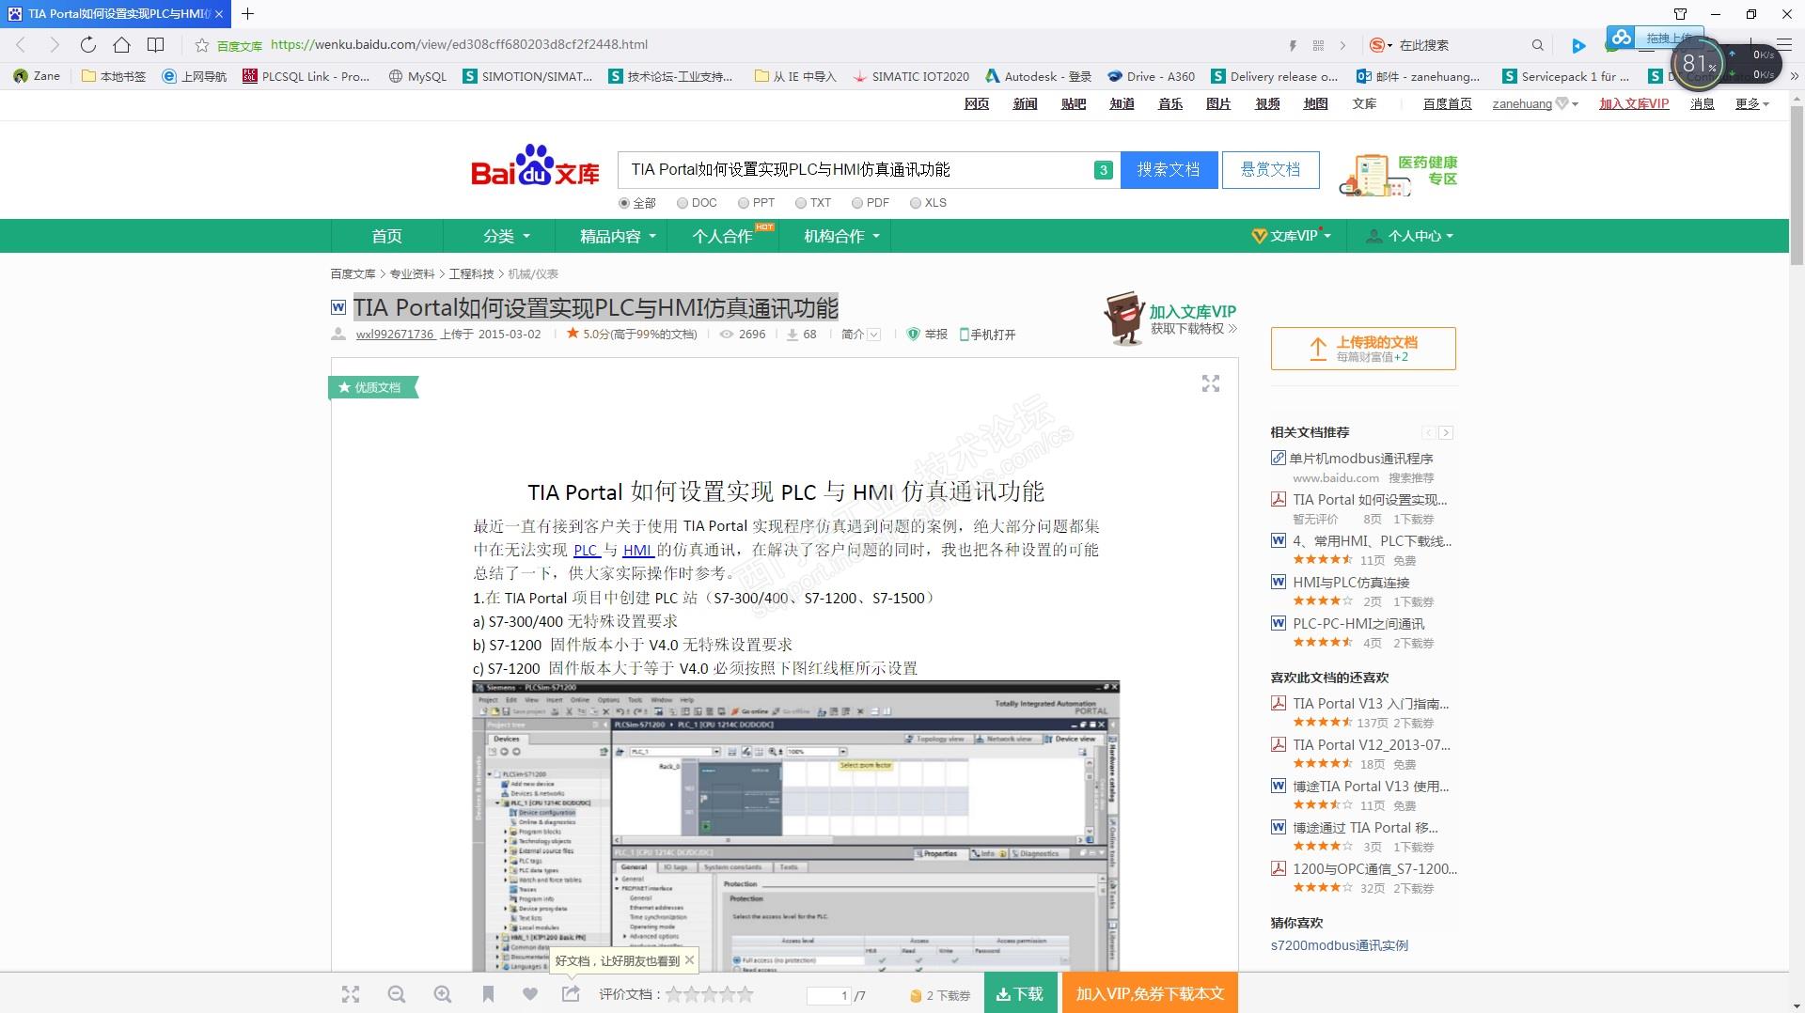Viewport: 1805px width, 1013px height.
Task: Close the TIA Portal browser tab
Action: (218, 14)
